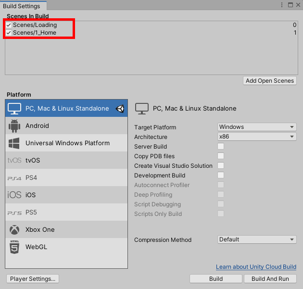This screenshot has width=303, height=289.
Task: Click the Universal Windows Platform logo icon
Action: click(x=14, y=143)
